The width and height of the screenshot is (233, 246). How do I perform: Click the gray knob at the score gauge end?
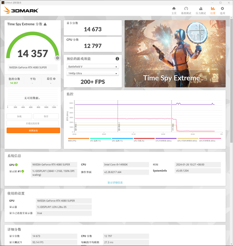(57, 58)
